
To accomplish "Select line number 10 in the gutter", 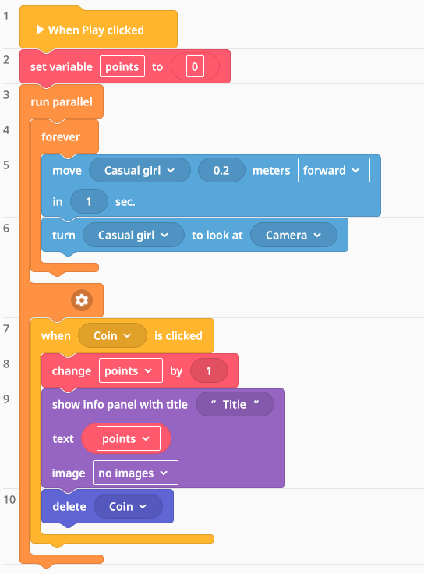I will [x=9, y=499].
